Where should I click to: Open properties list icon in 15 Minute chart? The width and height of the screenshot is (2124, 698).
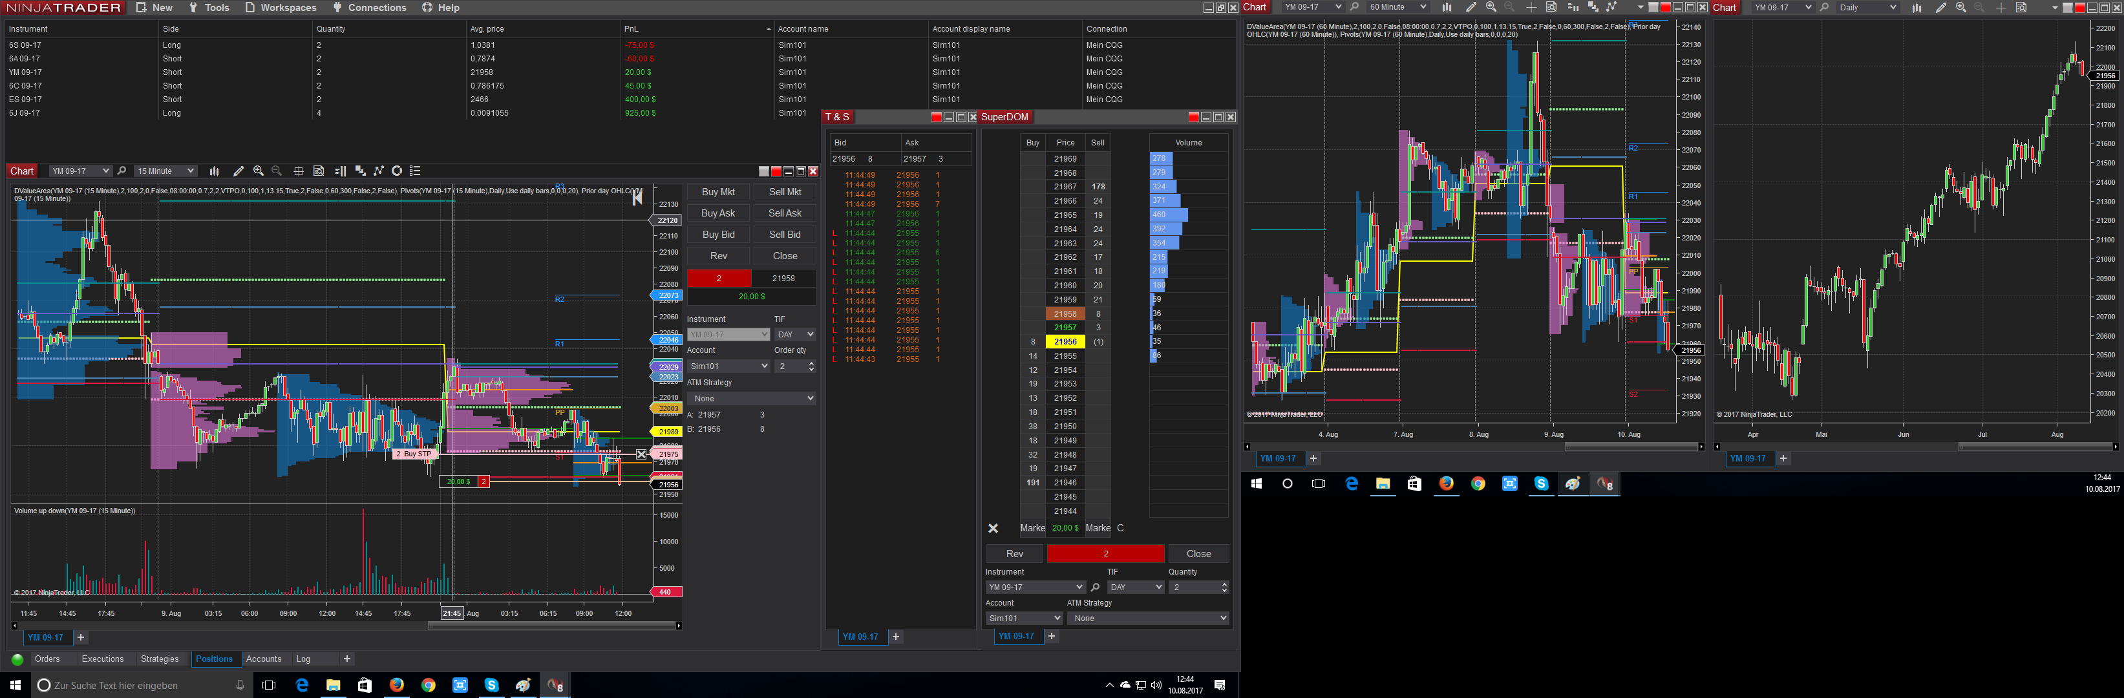point(416,171)
